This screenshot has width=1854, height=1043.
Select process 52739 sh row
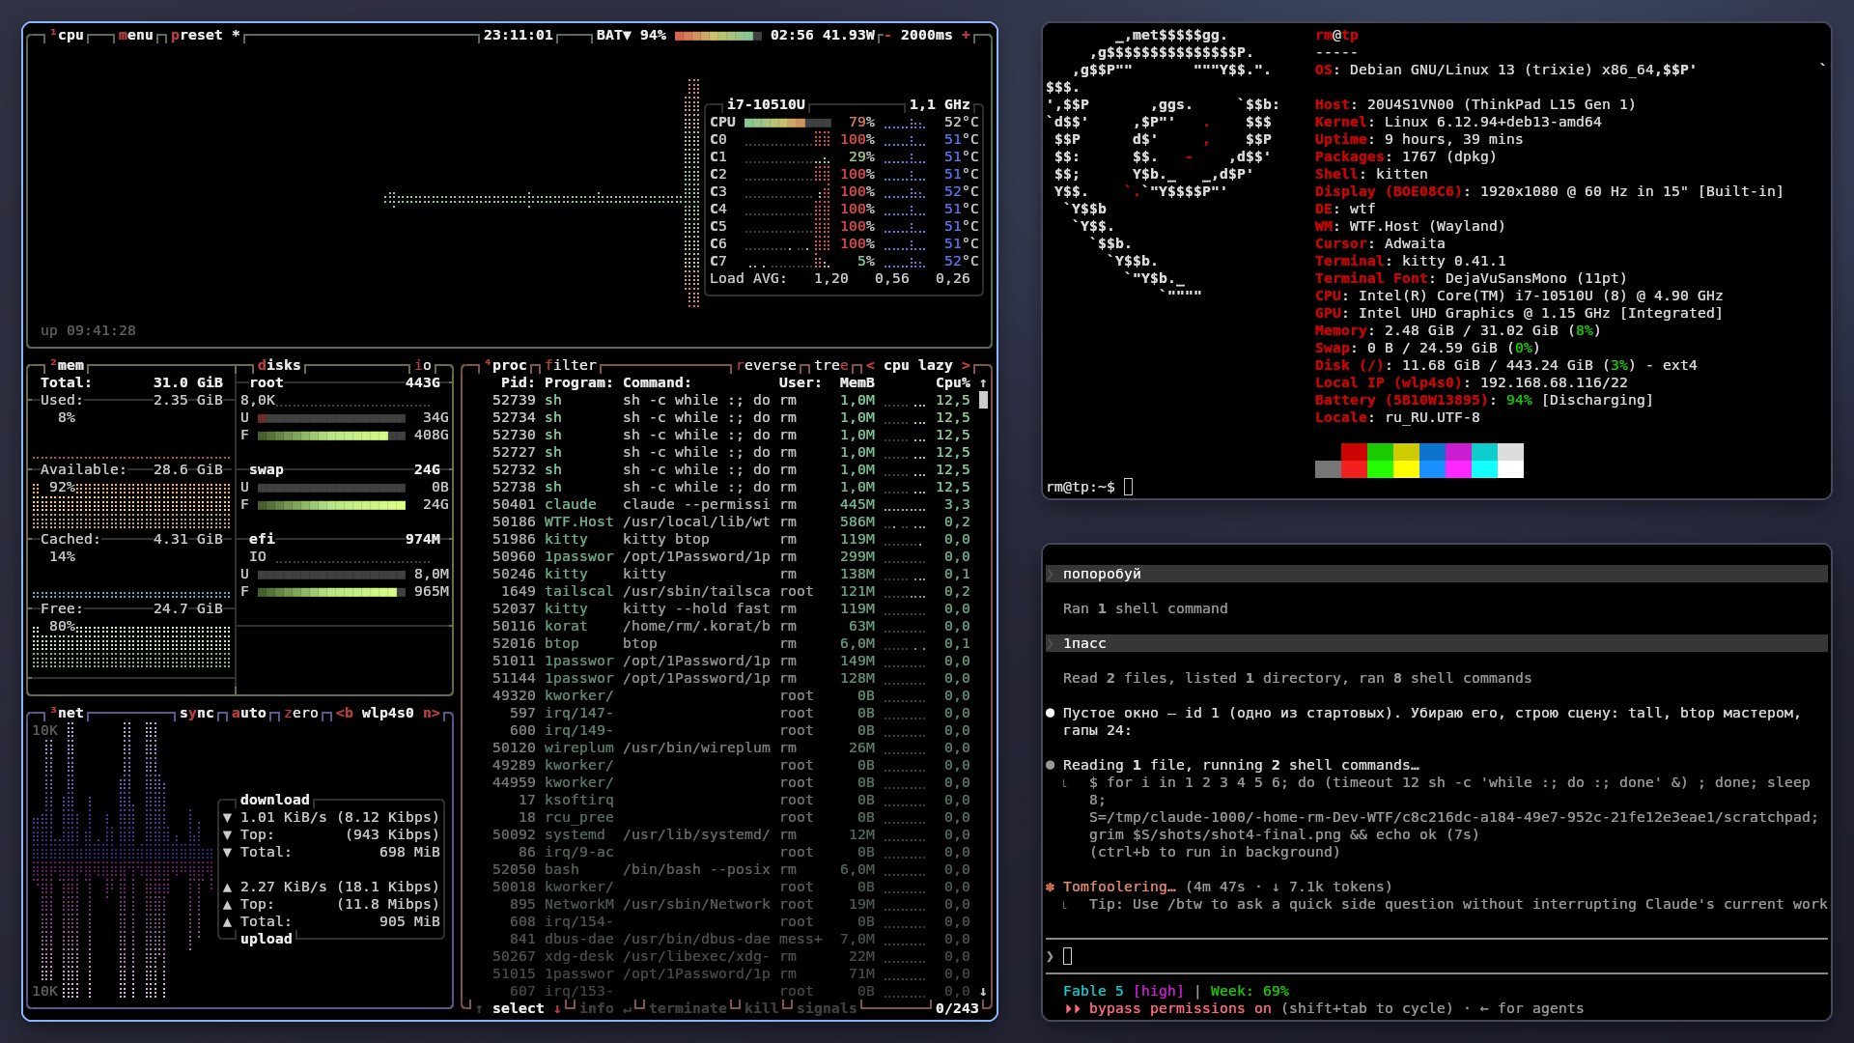click(x=731, y=401)
